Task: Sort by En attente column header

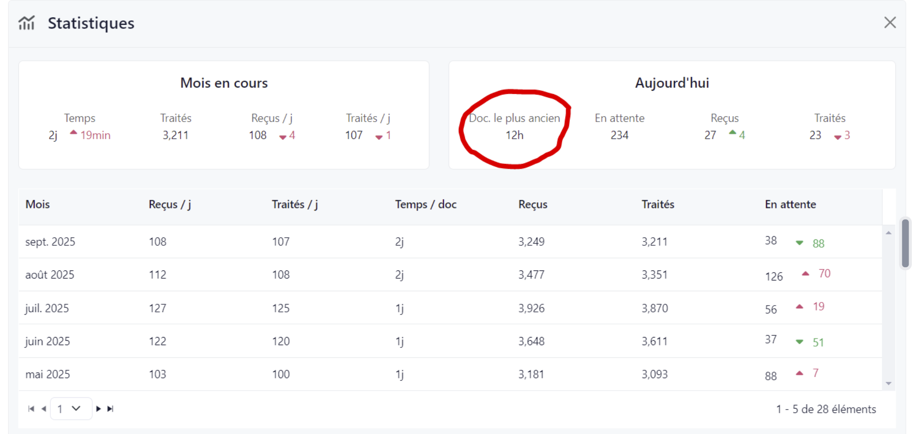Action: (x=790, y=204)
